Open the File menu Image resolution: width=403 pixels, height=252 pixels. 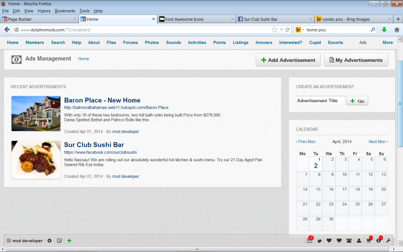click(x=5, y=11)
